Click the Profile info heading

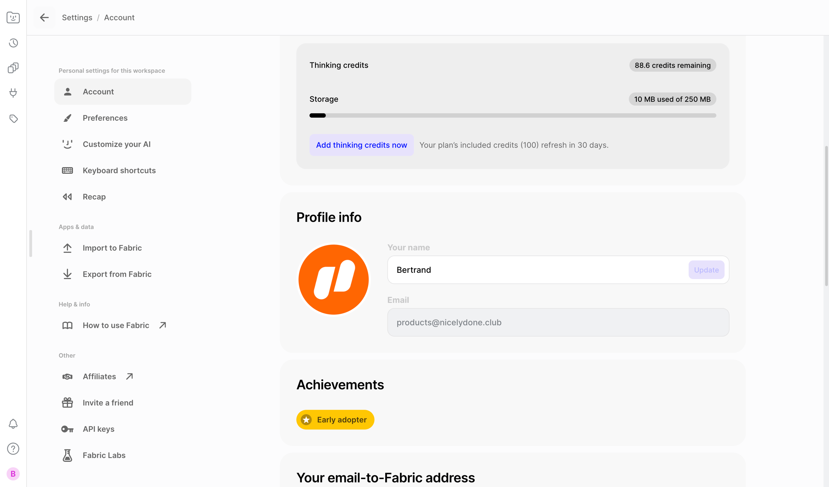click(x=328, y=217)
